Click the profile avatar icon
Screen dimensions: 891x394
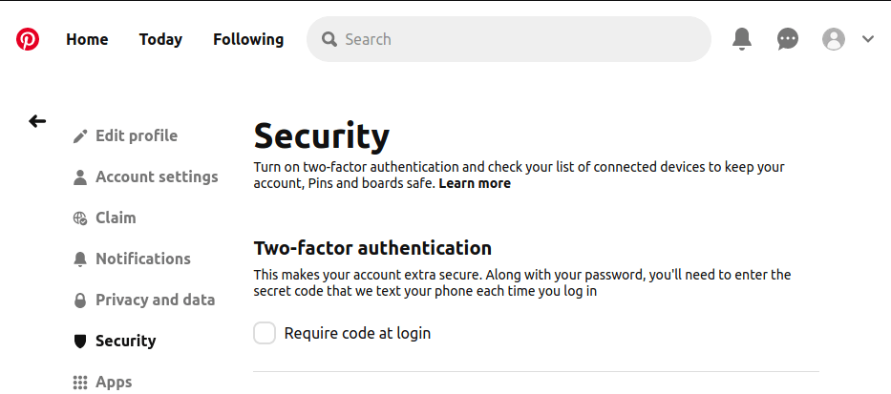[x=834, y=39]
